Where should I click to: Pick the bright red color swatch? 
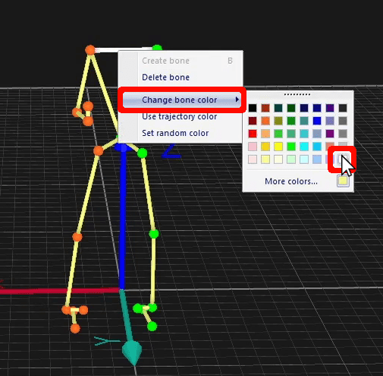pos(253,134)
